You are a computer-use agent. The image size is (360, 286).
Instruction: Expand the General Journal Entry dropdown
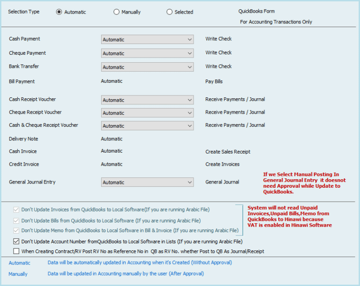[x=147, y=182]
